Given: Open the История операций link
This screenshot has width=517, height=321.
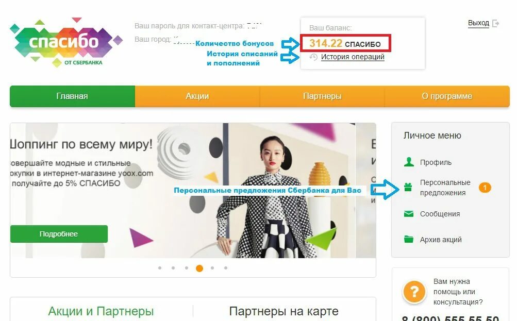Looking at the screenshot, I should coord(353,57).
